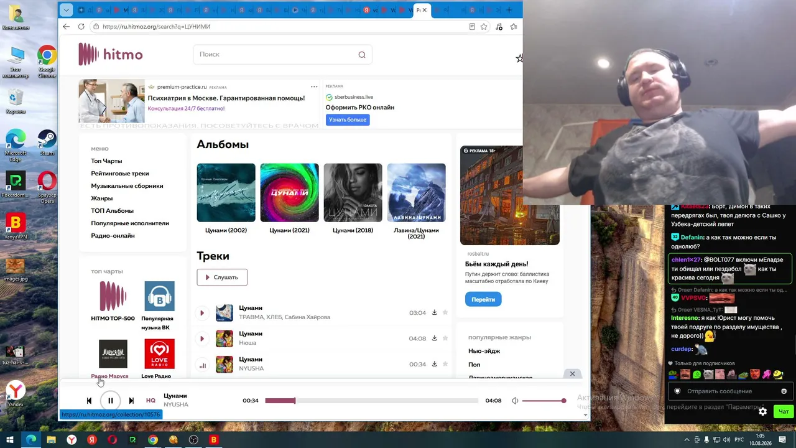Skip to previous track in player
Screen dimensions: 796x448
click(89, 401)
